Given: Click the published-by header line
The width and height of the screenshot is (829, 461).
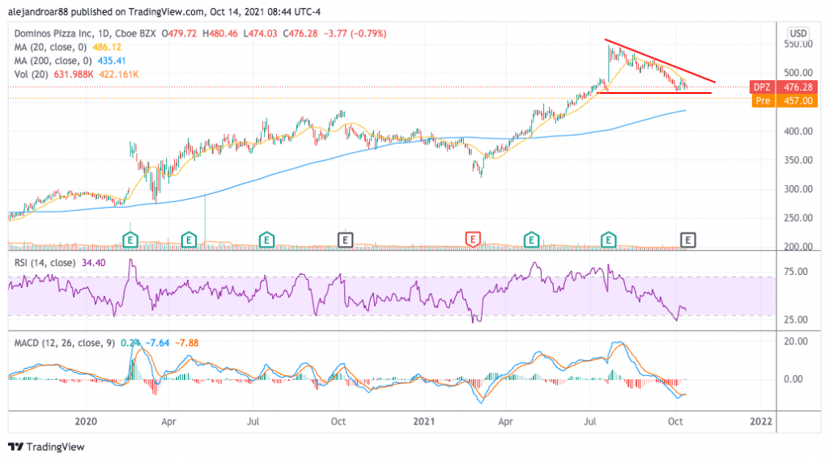Looking at the screenshot, I should click(x=164, y=11).
